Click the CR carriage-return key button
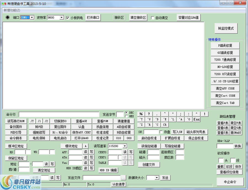Screen dimensions: 248x190 coord(165,124)
